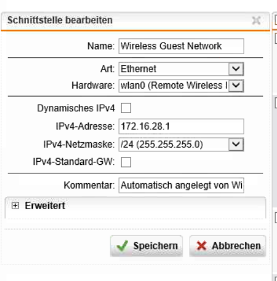Open the IPv4-Netzmaske dropdown arrow
The width and height of the screenshot is (277, 281).
[236, 144]
